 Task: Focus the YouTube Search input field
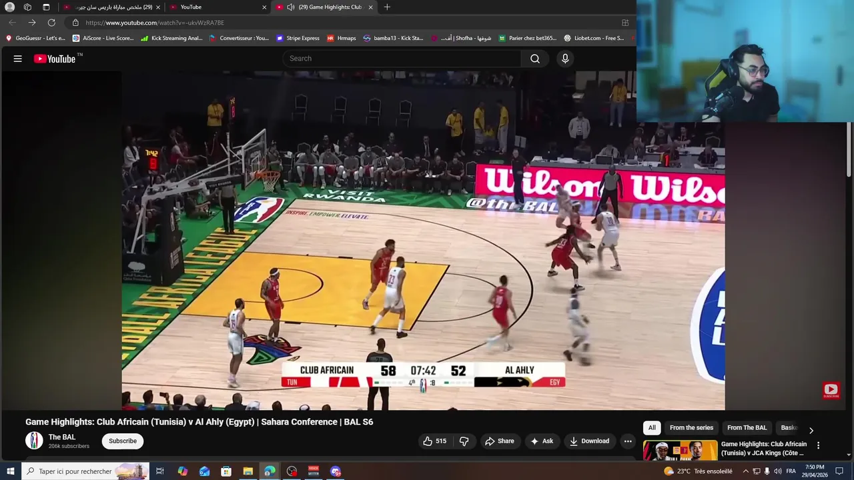[x=402, y=59]
